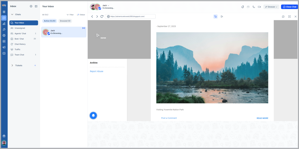Open the Snooze dropdown
This screenshot has width=299, height=149.
tap(271, 7)
